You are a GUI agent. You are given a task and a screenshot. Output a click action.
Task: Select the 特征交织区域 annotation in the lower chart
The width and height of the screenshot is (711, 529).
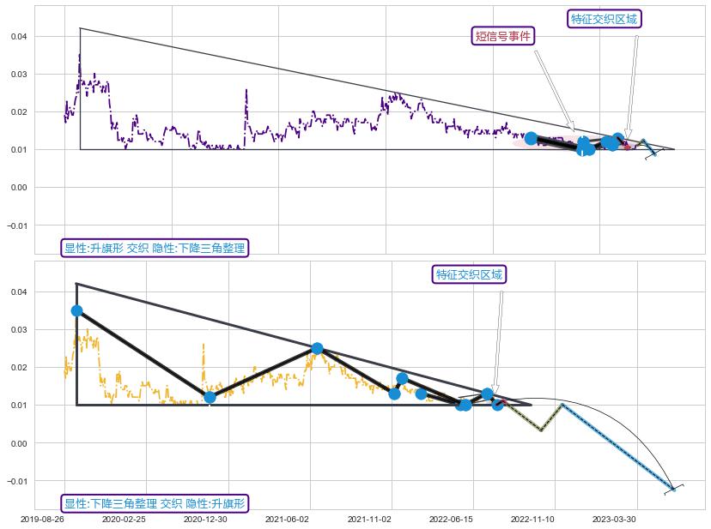coord(469,274)
